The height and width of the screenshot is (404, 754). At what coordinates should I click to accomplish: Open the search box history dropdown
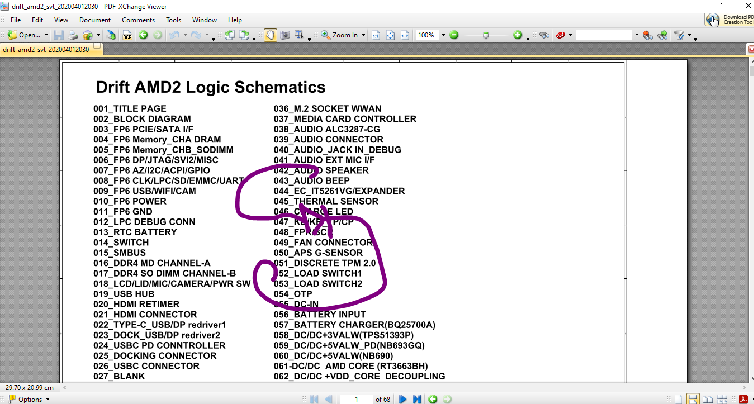636,35
